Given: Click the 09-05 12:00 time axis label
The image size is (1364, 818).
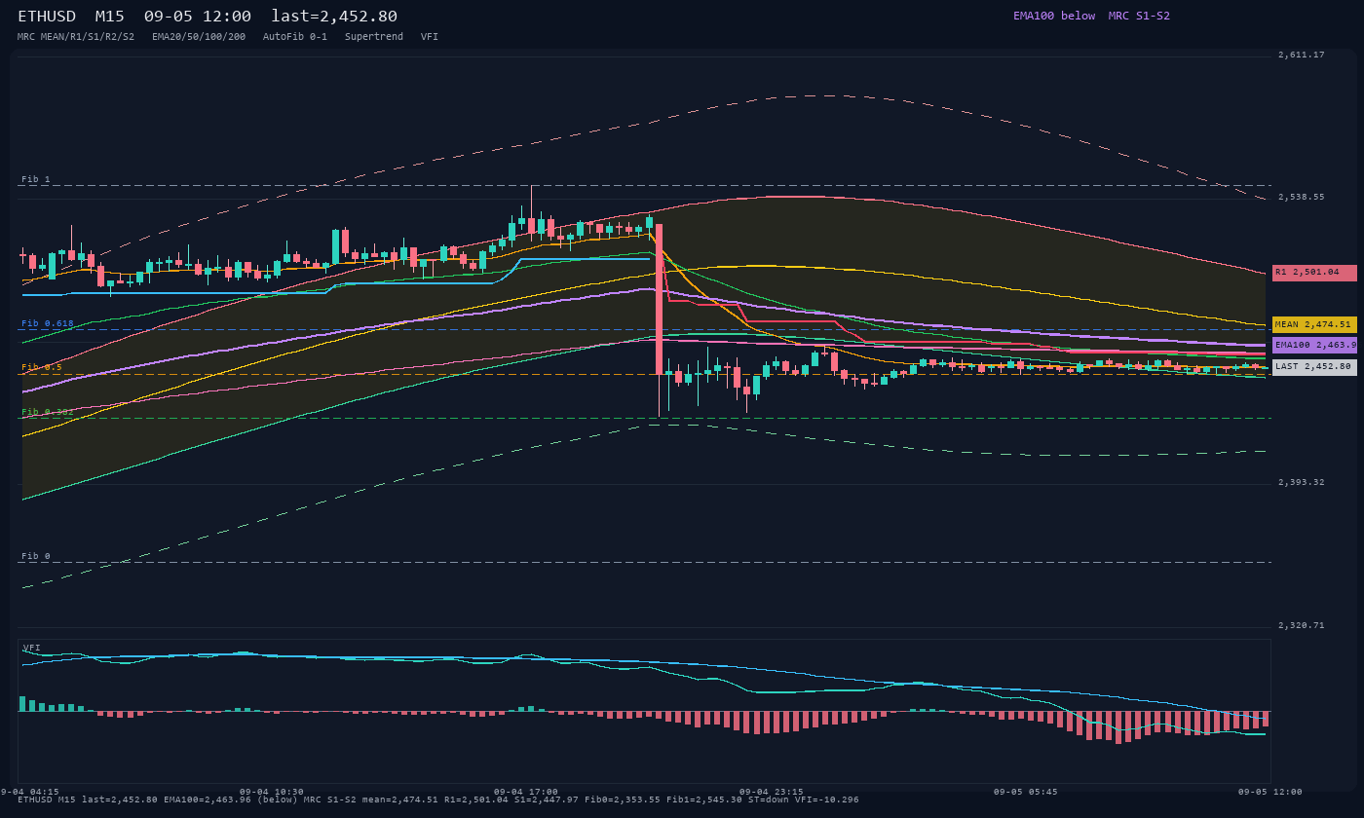Looking at the screenshot, I should click(1270, 792).
